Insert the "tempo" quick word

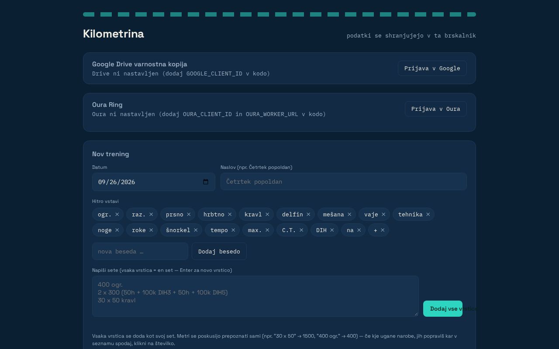pyautogui.click(x=219, y=230)
